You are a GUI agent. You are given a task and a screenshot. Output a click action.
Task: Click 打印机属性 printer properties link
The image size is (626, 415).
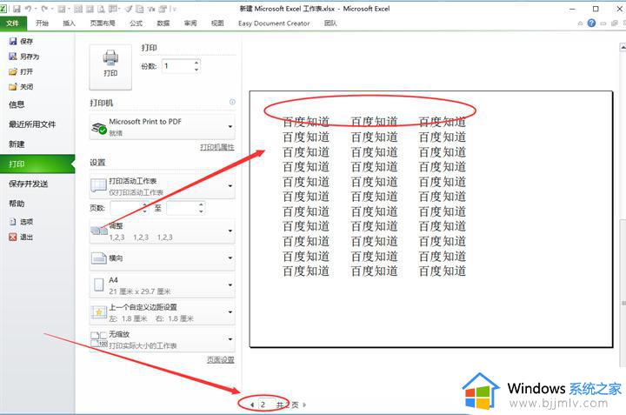(216, 147)
